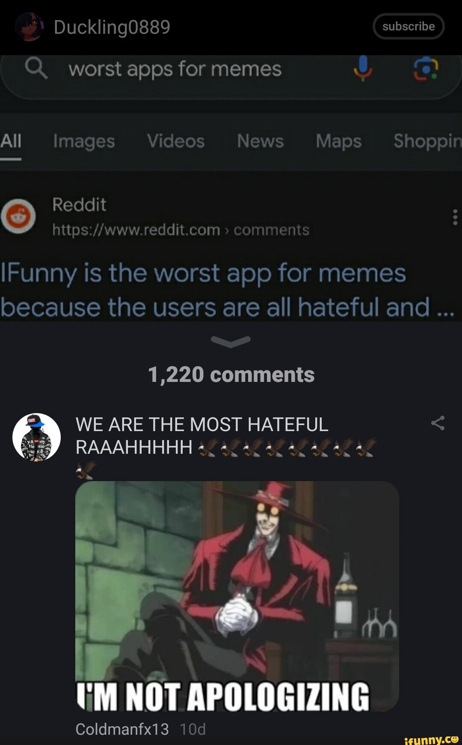Viewport: 462px width, 745px height.
Task: Start voice search with microphone icon
Action: tap(363, 68)
